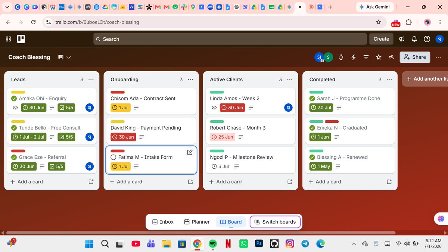
Task: Open the pink brain assistant icon
Action: click(441, 219)
